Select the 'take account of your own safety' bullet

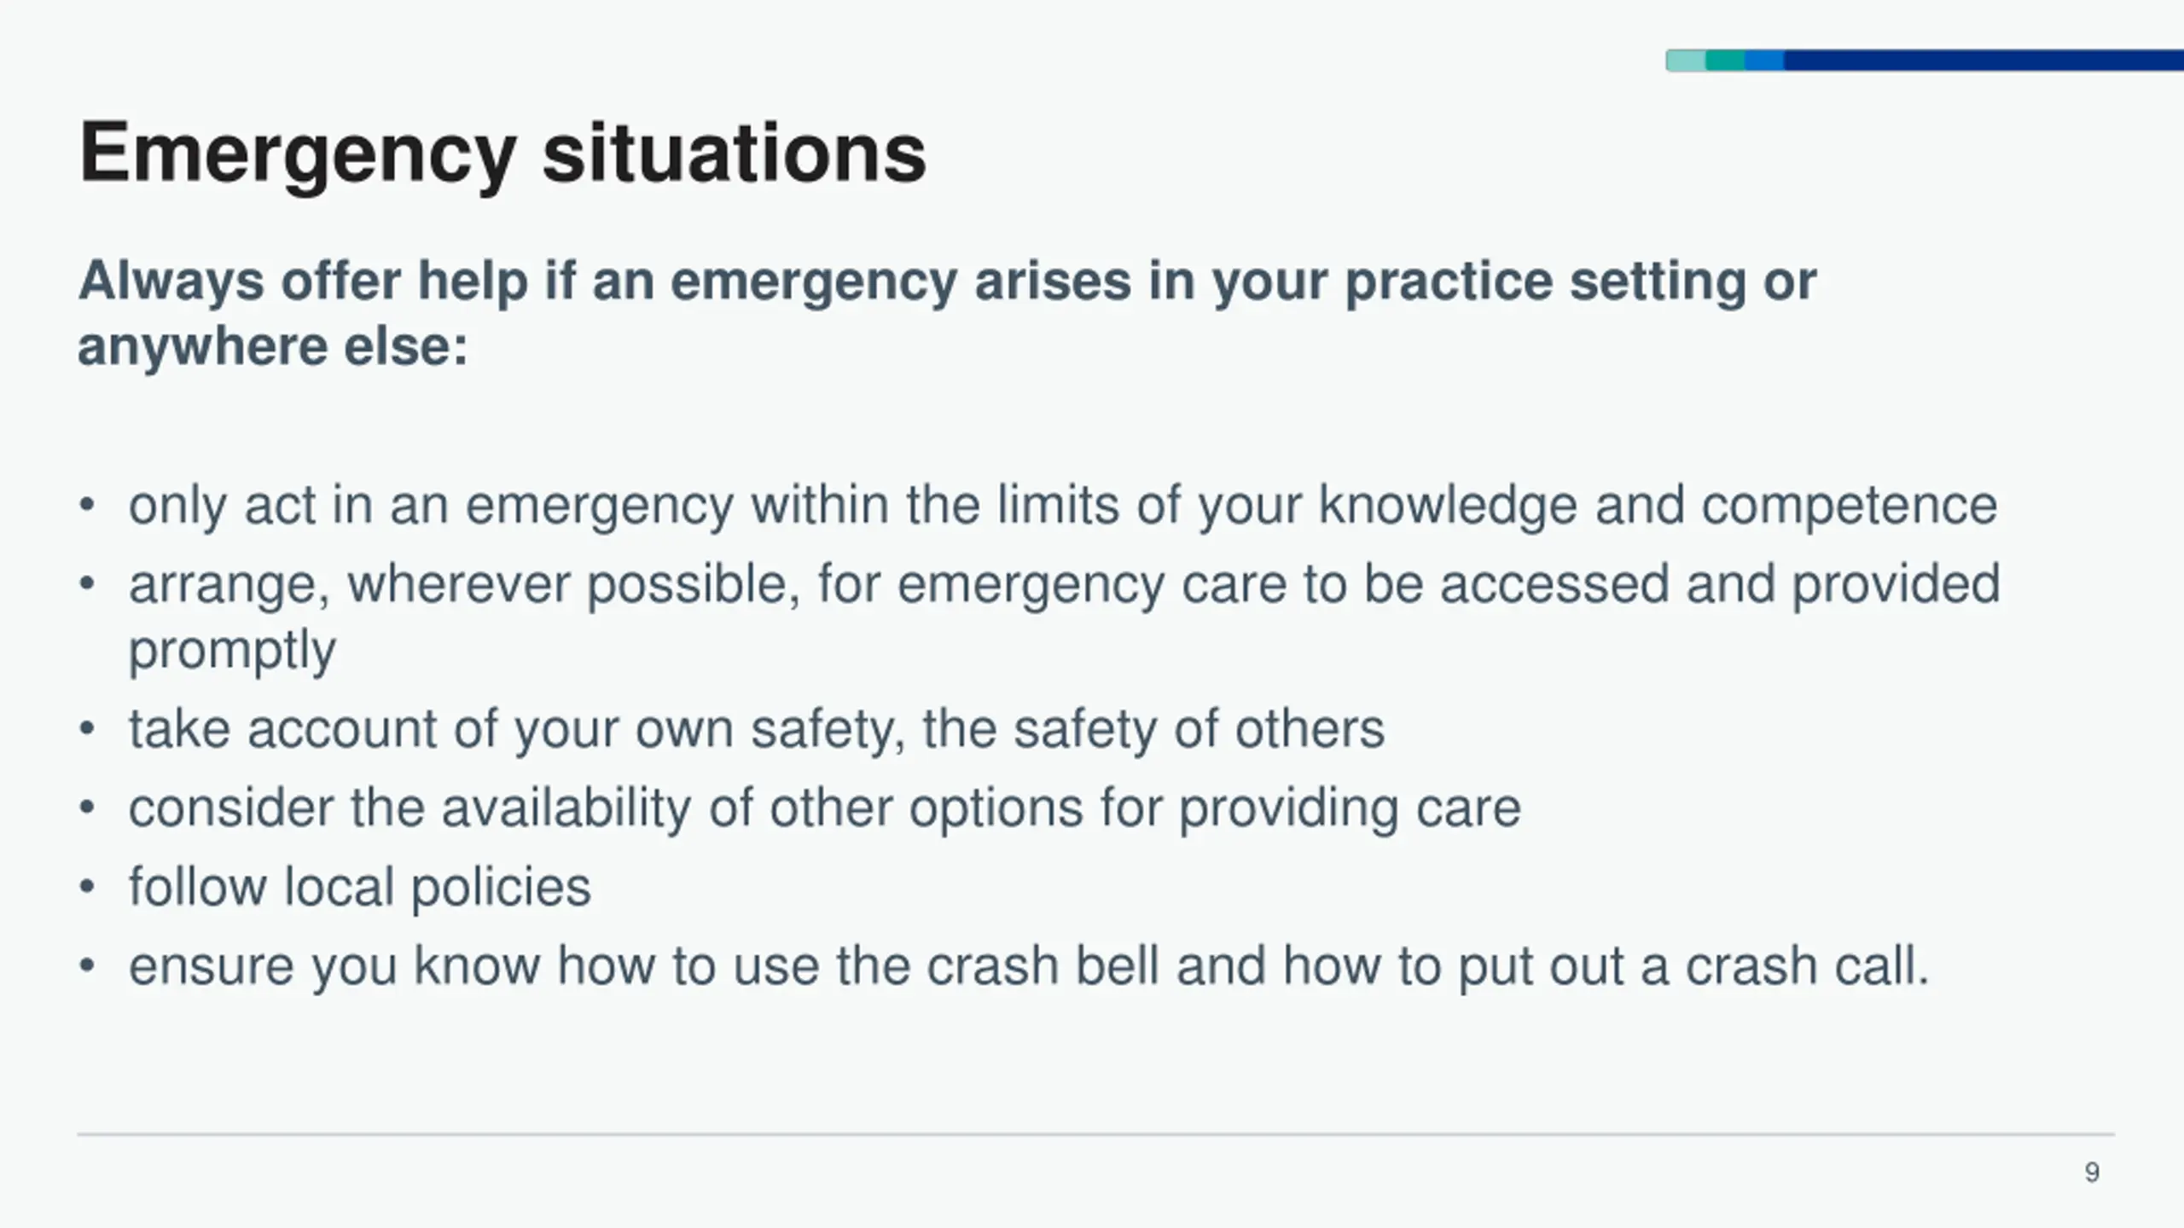[757, 731]
